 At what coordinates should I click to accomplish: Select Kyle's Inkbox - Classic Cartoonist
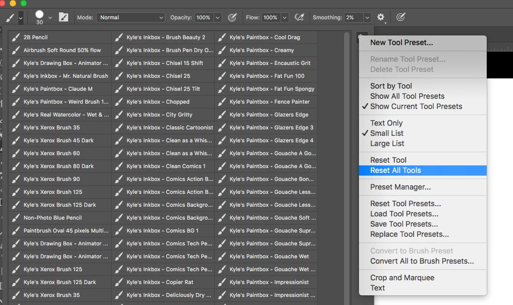tap(163, 127)
